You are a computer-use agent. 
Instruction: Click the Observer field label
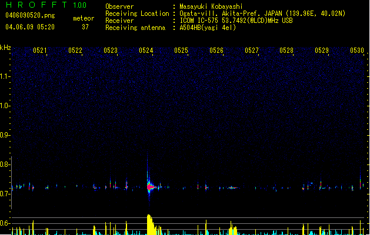[119, 6]
